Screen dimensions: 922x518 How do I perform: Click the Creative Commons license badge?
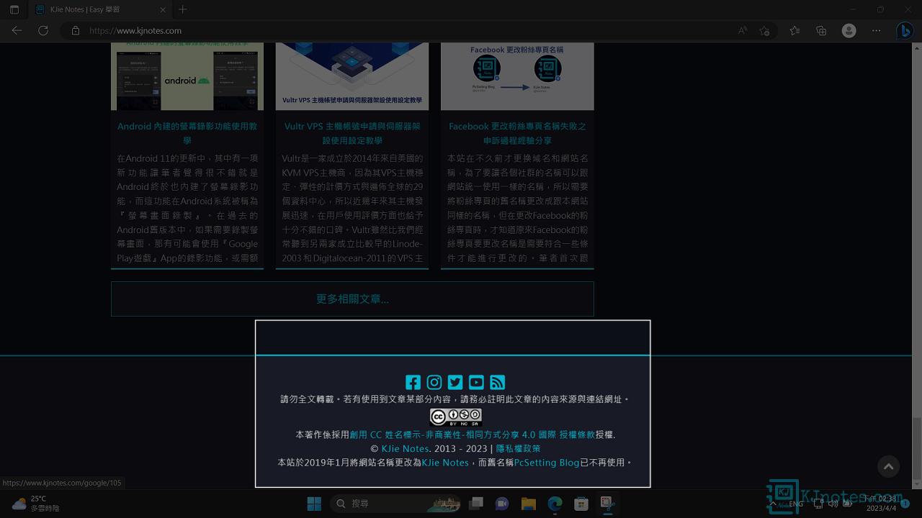455,417
